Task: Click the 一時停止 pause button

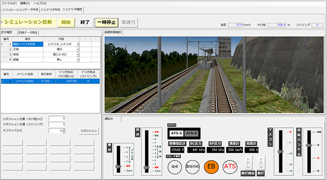Action: 107,22
